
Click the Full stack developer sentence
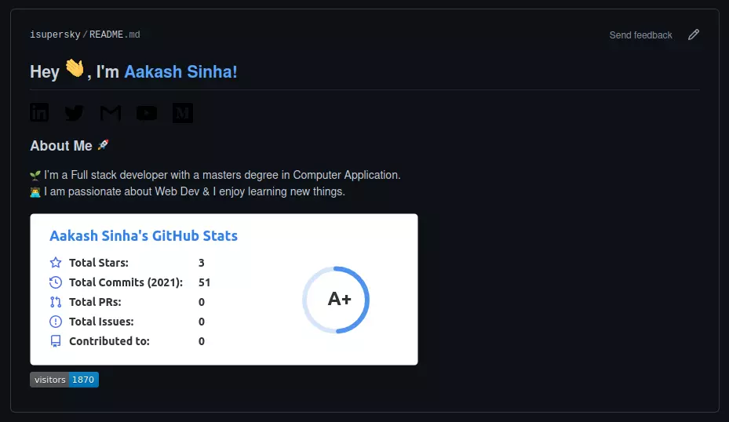(222, 175)
